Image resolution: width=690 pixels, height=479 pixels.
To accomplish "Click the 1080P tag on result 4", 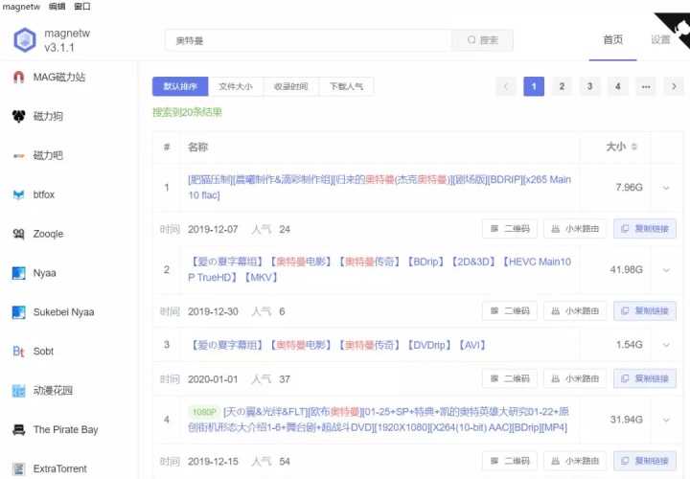I will click(x=204, y=412).
